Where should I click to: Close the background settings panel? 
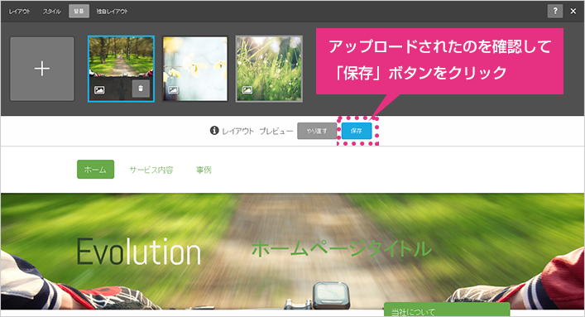pos(573,12)
